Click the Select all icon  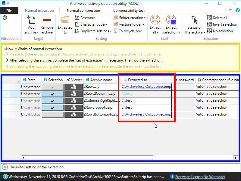click(210, 18)
